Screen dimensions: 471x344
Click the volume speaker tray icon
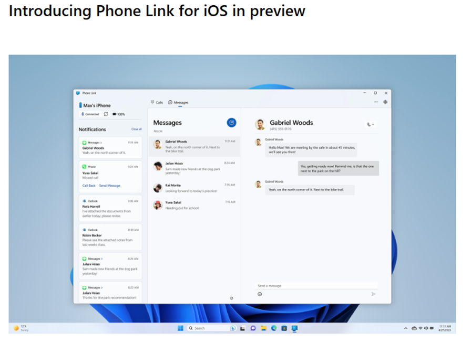pos(426,328)
